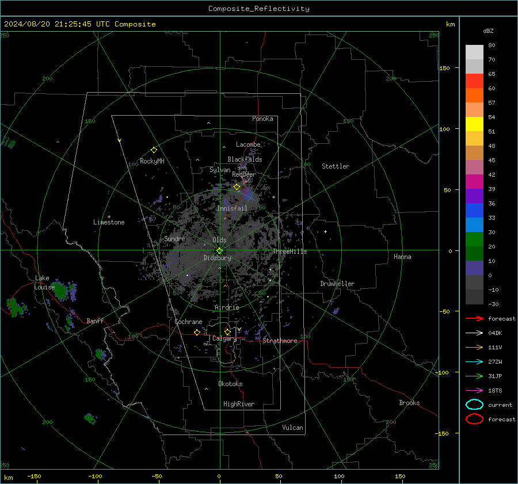Click the Ponoka label
Image resolution: width=518 pixels, height=484 pixels.
[262, 119]
